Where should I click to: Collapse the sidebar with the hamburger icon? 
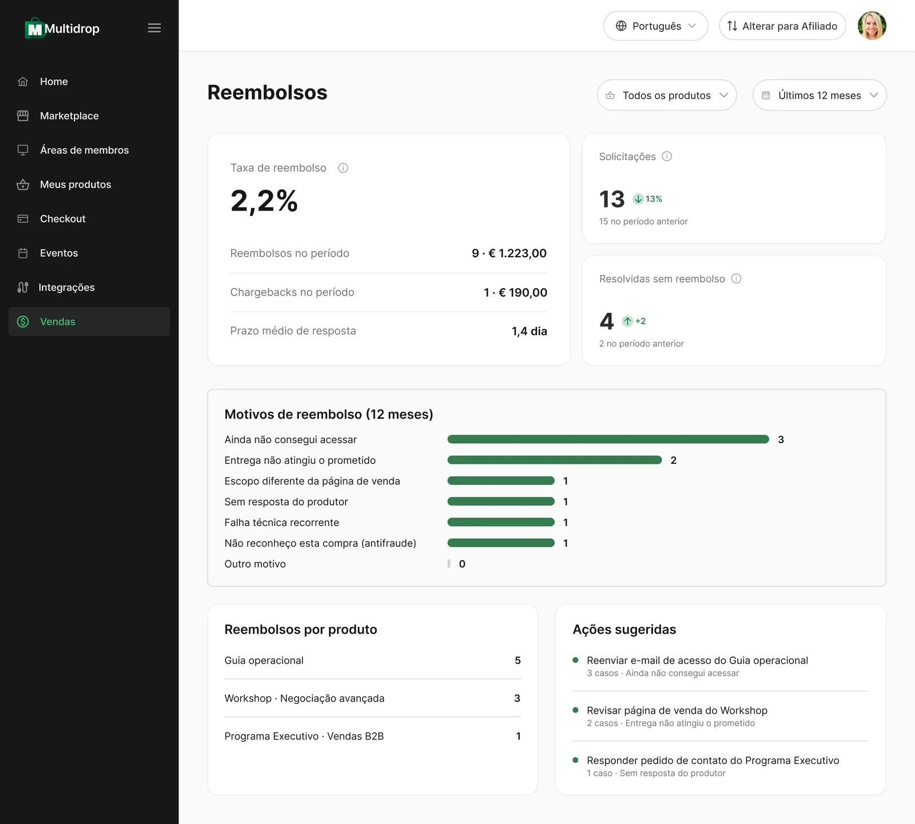[x=154, y=28]
